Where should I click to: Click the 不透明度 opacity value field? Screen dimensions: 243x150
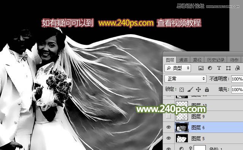coord(237,79)
